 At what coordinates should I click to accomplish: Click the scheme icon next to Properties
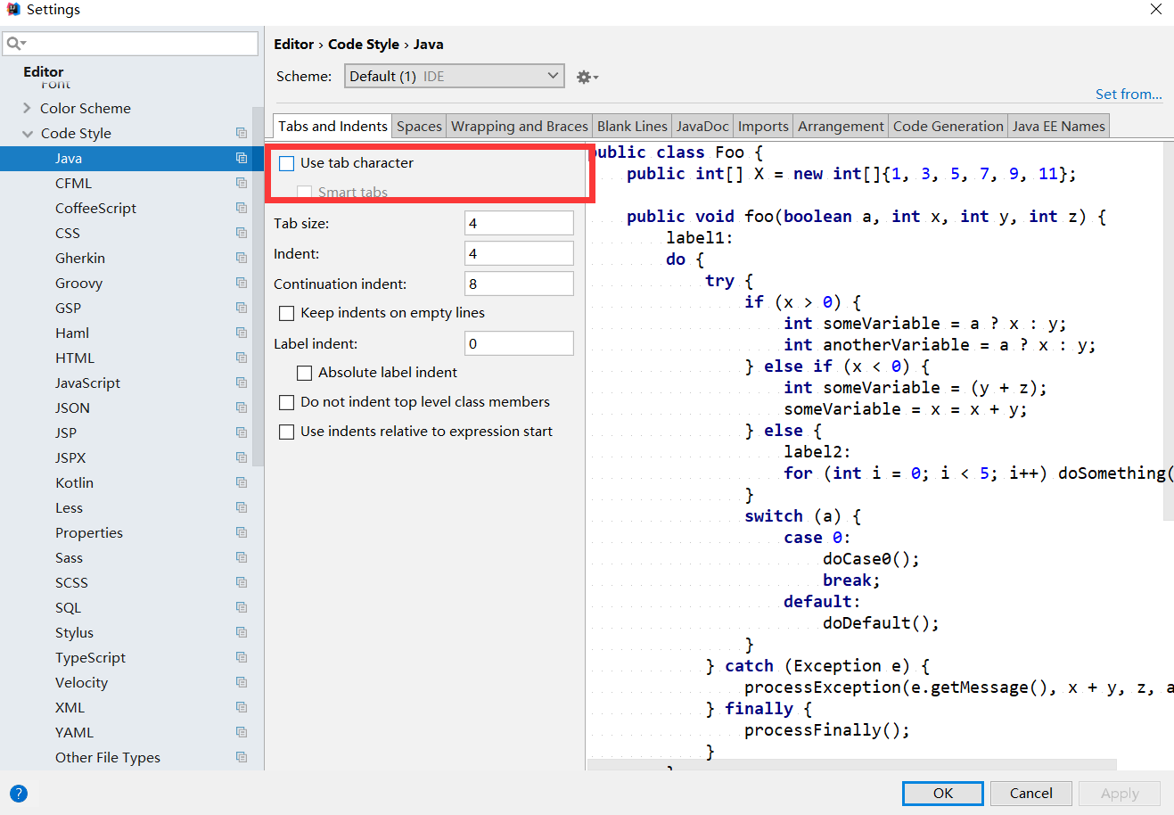coord(242,532)
